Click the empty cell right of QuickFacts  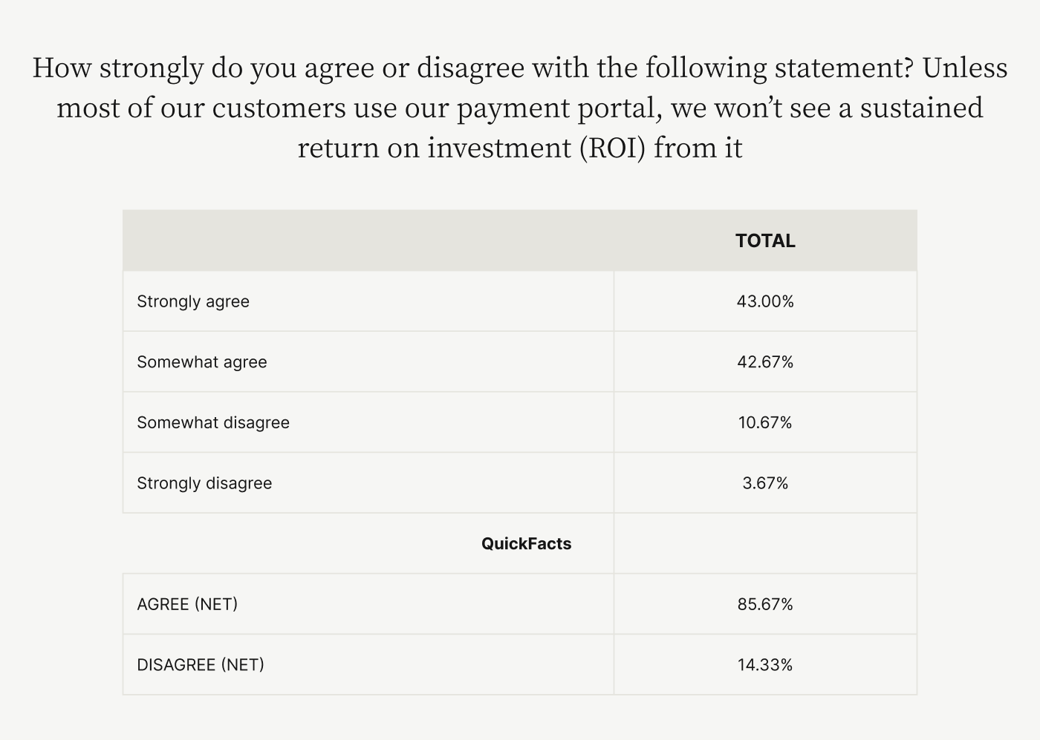pyautogui.click(x=765, y=543)
